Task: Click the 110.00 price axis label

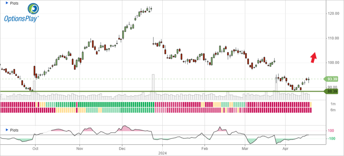Action: coord(333,38)
